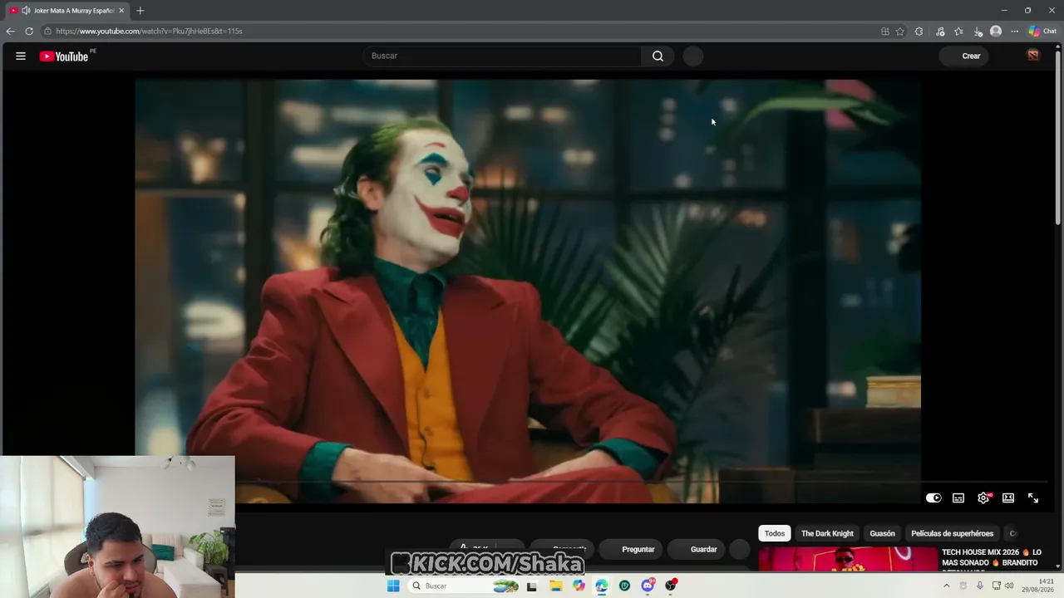Open the apps icon in the address bar

(885, 32)
